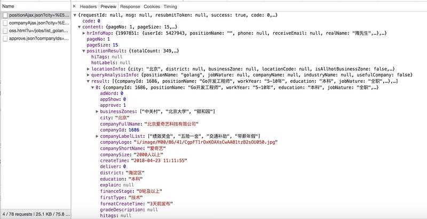Click the hiTags: null line
Screen dimensions: 427x219
pyautogui.click(x=107, y=57)
